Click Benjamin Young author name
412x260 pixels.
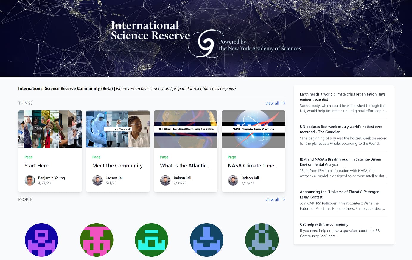(52, 178)
